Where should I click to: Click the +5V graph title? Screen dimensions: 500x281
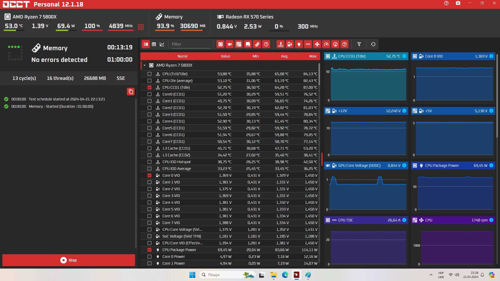pyautogui.click(x=428, y=111)
